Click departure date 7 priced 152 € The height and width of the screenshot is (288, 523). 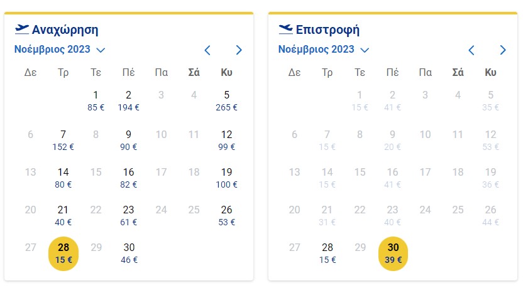click(x=63, y=139)
